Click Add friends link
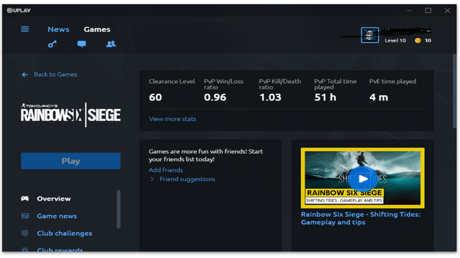This screenshot has width=460, height=258. [x=166, y=170]
